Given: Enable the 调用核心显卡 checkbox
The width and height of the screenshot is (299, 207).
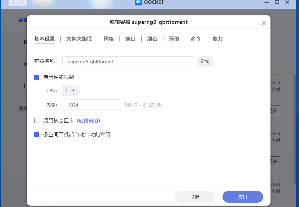Looking at the screenshot, I should (x=37, y=121).
